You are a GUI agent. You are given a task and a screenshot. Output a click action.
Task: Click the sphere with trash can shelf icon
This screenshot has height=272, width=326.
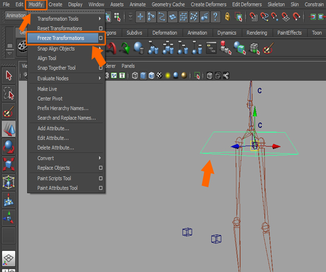(x=139, y=48)
